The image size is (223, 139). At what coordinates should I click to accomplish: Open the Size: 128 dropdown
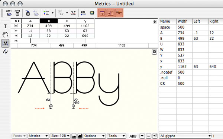tap(60, 136)
